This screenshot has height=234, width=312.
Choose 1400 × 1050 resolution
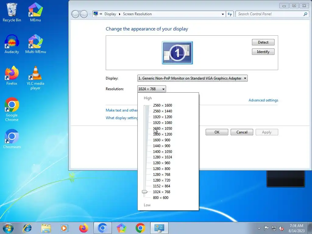point(162,151)
